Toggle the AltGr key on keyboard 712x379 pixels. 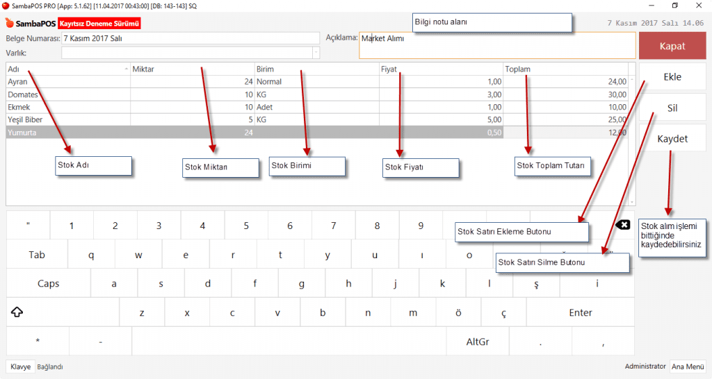coord(478,342)
